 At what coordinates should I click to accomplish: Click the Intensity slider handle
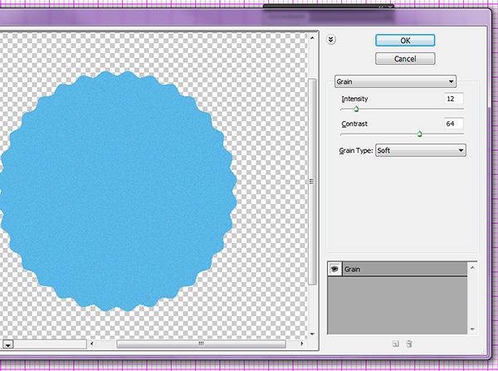[x=356, y=110]
